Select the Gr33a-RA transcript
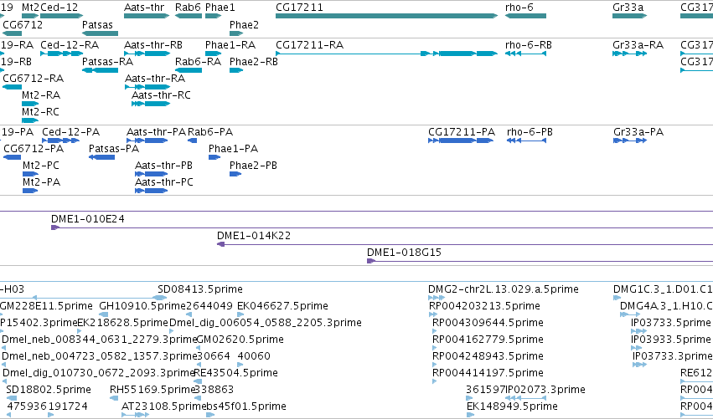713x419 pixels. (629, 54)
